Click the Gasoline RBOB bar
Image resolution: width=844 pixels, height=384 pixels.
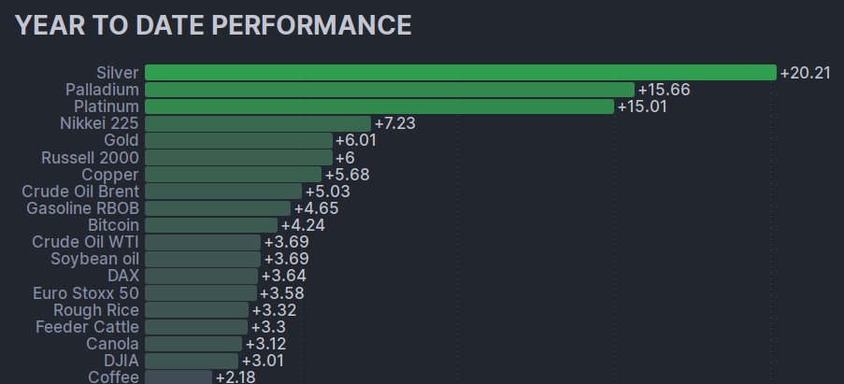point(218,208)
